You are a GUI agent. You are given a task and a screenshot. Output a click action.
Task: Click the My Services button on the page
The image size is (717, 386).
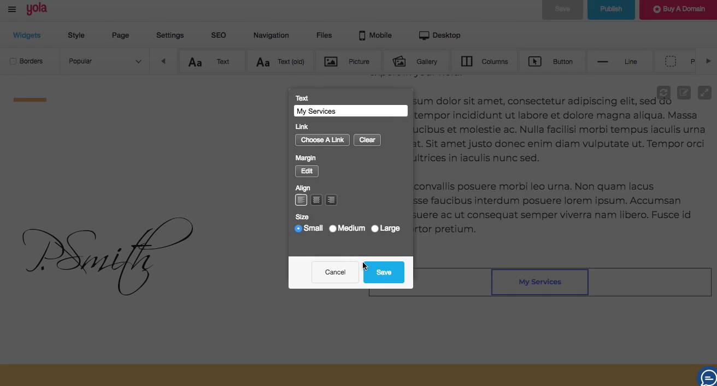540,282
